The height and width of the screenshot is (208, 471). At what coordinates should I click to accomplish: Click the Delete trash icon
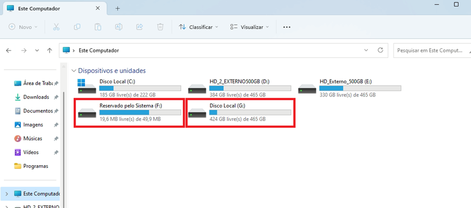[x=160, y=27]
